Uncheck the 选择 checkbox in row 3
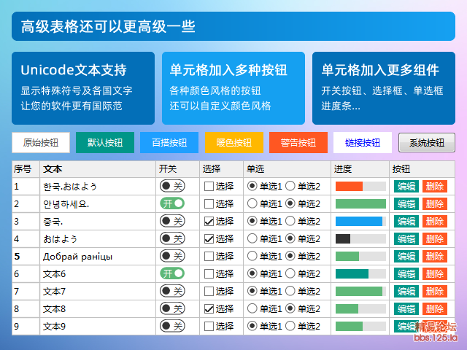The height and width of the screenshot is (350, 467). coord(209,222)
